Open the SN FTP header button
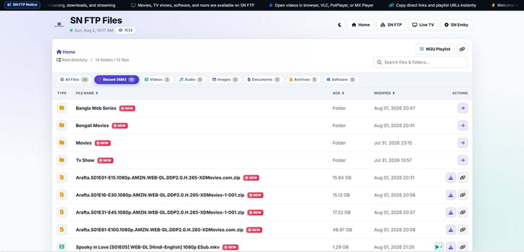The height and width of the screenshot is (252, 524). coord(391,24)
